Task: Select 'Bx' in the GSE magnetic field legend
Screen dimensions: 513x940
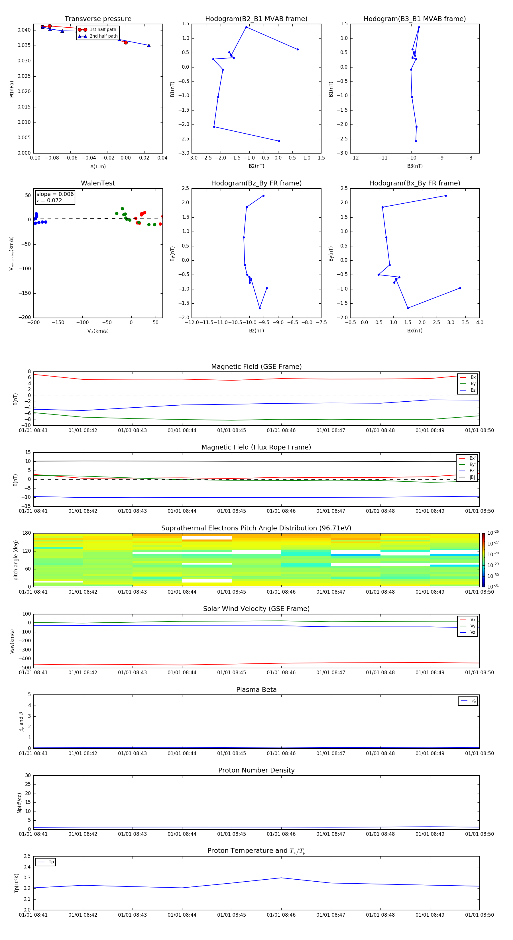Action: point(468,377)
